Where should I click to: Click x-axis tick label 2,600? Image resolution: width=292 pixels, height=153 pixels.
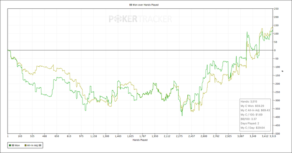point(204,136)
